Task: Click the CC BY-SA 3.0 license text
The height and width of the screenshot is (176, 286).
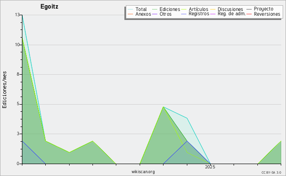Action: tap(271, 173)
